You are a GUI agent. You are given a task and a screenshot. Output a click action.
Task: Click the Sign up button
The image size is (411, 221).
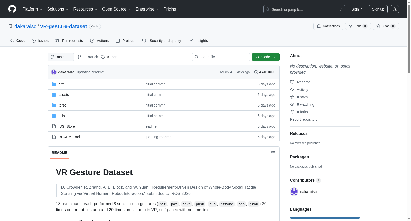[378, 9]
